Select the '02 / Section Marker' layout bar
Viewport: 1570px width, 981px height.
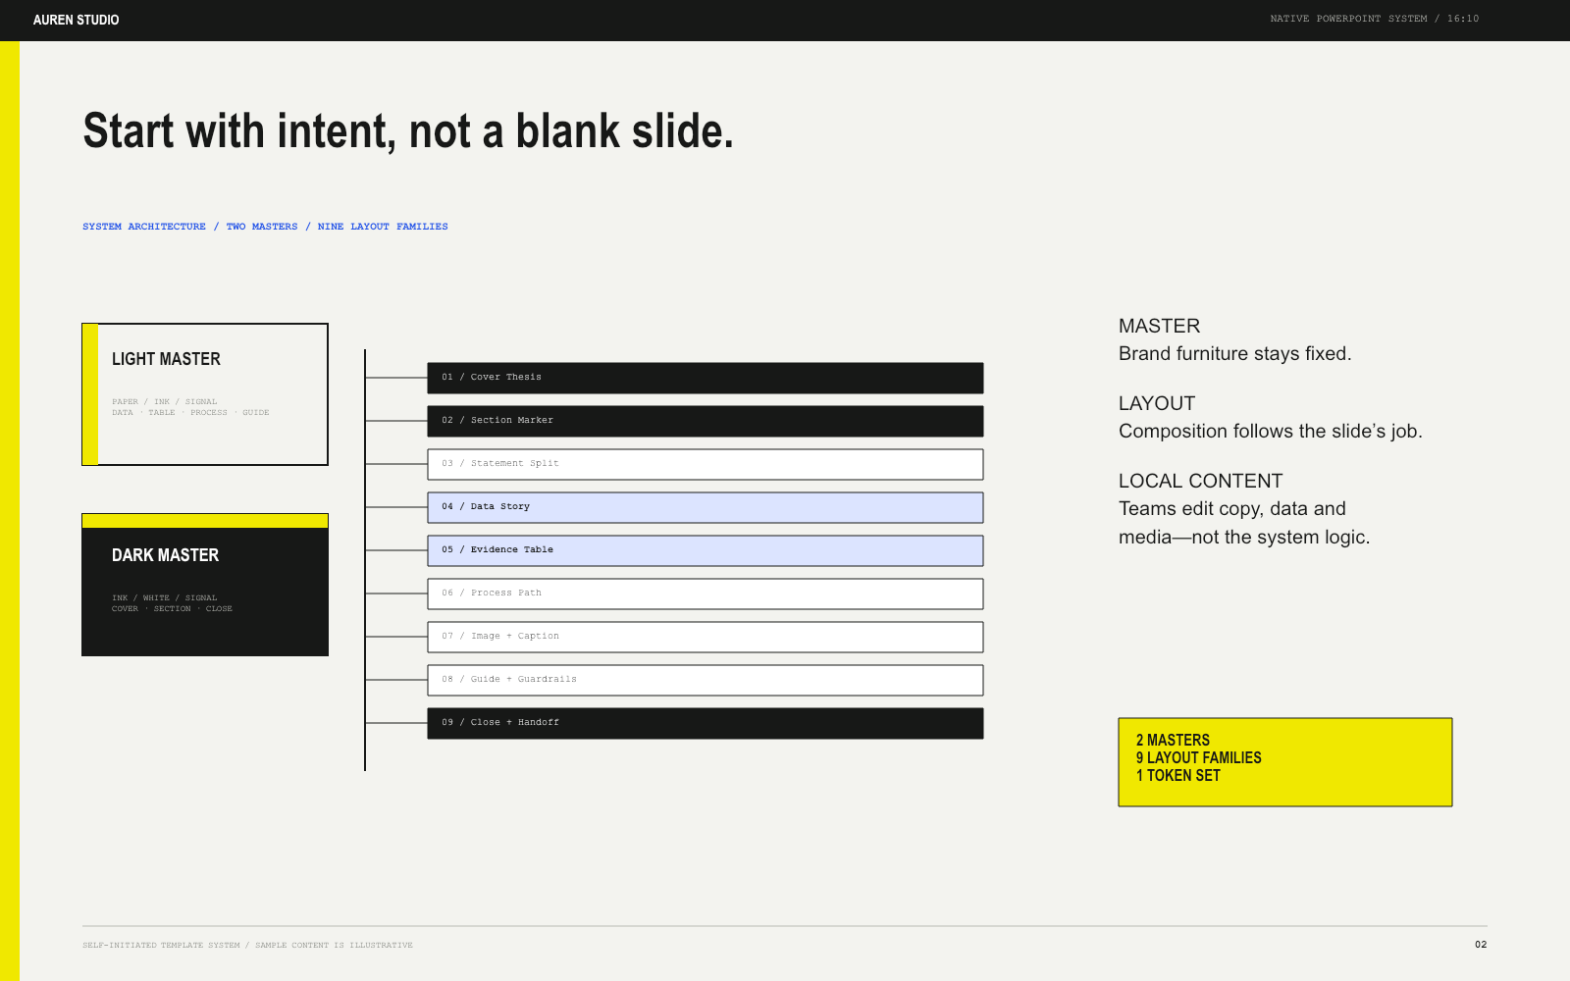tap(706, 421)
